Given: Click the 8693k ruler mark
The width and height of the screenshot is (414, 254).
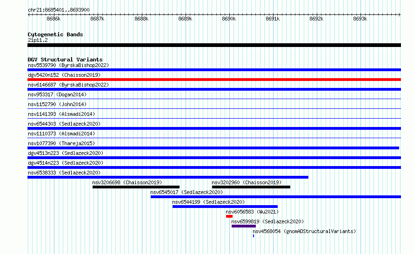Looking at the screenshot, I should (x=360, y=19).
